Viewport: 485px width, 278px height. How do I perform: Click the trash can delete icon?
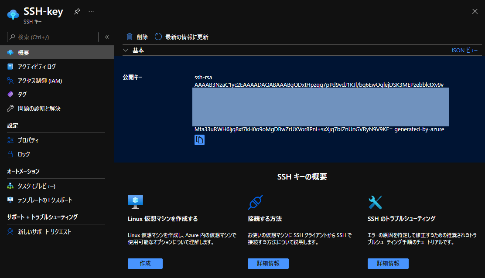[130, 37]
